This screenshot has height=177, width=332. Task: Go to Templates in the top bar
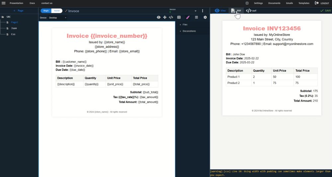(x=304, y=3)
